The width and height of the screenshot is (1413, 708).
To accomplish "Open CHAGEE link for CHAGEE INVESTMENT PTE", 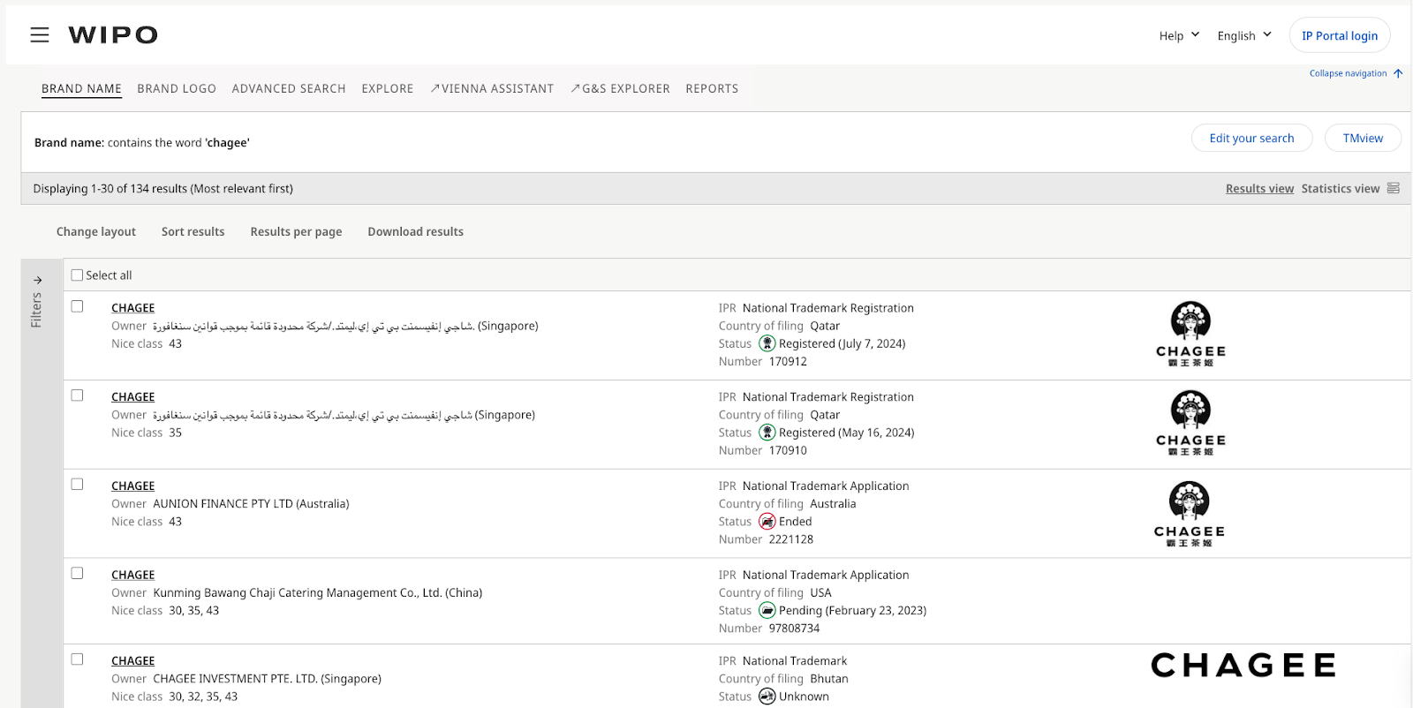I will point(132,660).
